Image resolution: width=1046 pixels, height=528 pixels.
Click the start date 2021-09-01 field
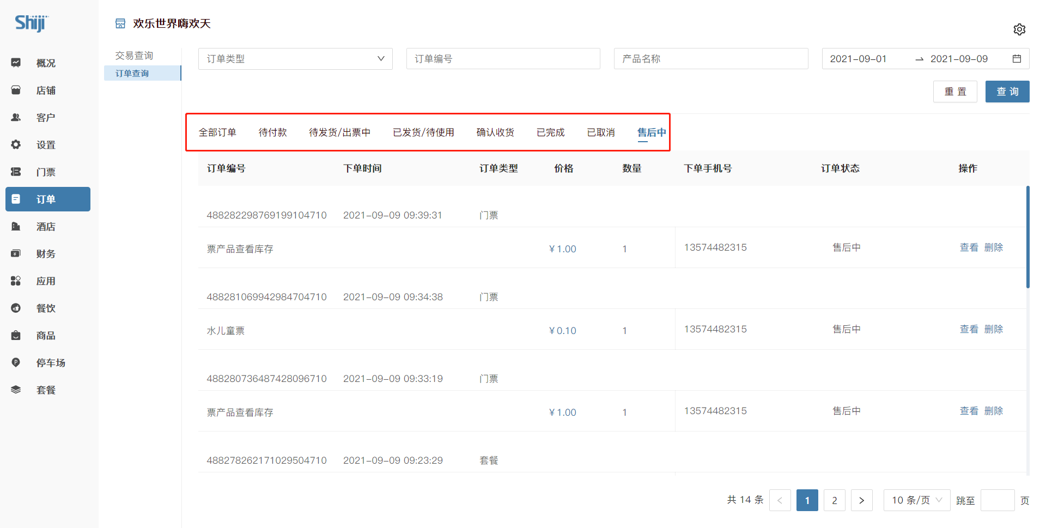[x=859, y=59]
